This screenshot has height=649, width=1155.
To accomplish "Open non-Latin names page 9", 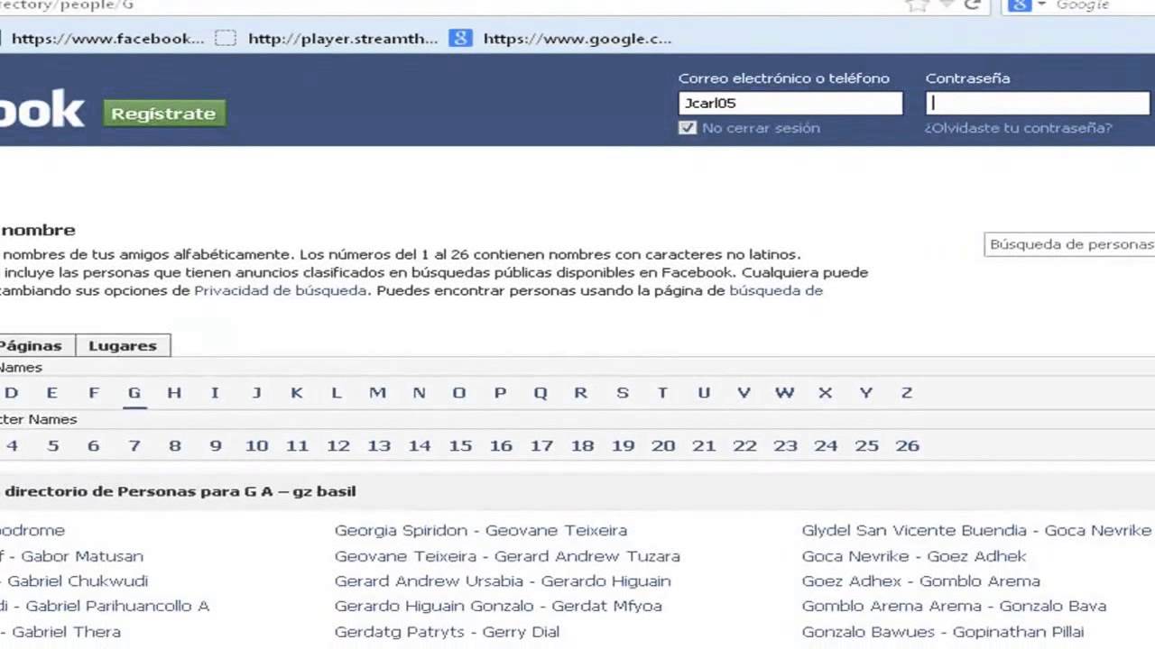I will (x=216, y=445).
